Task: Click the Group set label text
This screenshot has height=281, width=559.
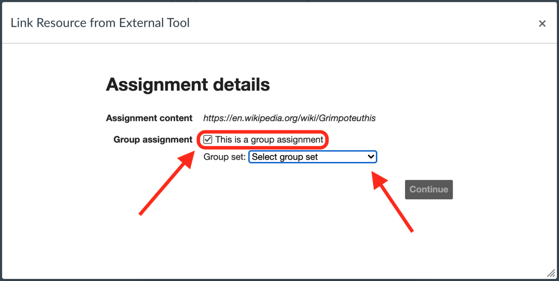Action: coord(224,156)
